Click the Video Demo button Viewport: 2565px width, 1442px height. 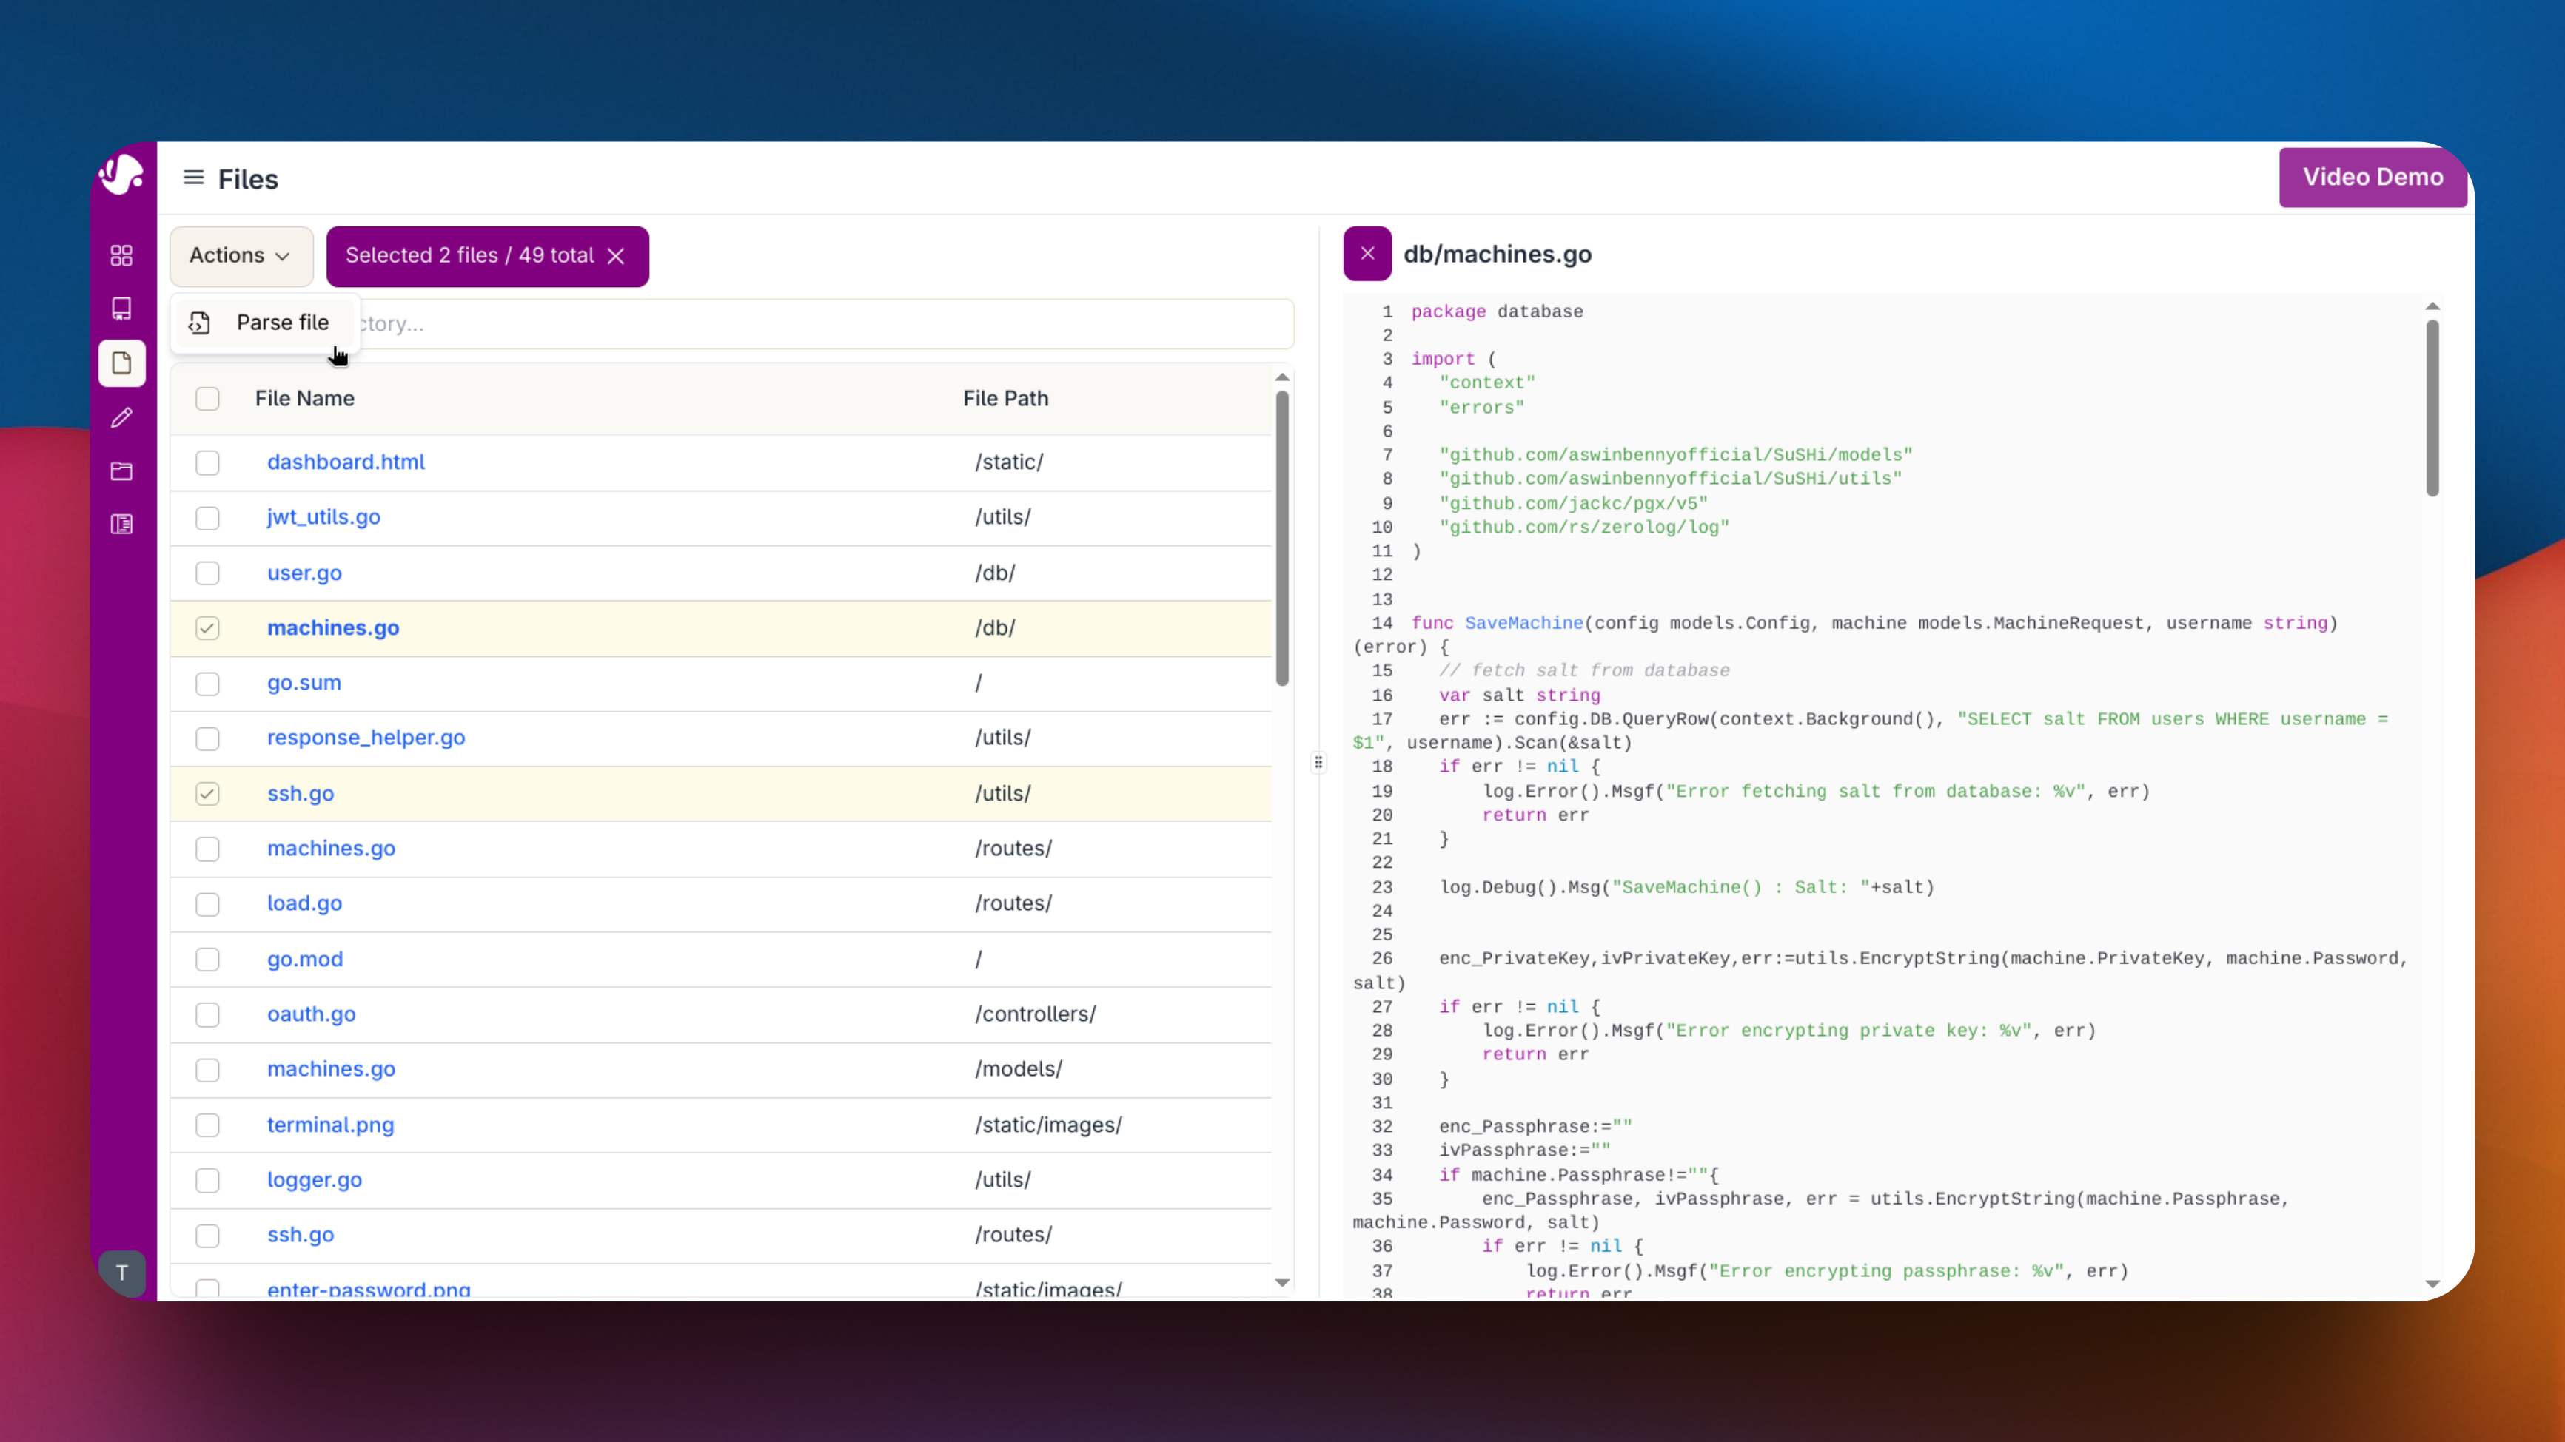pos(2373,177)
